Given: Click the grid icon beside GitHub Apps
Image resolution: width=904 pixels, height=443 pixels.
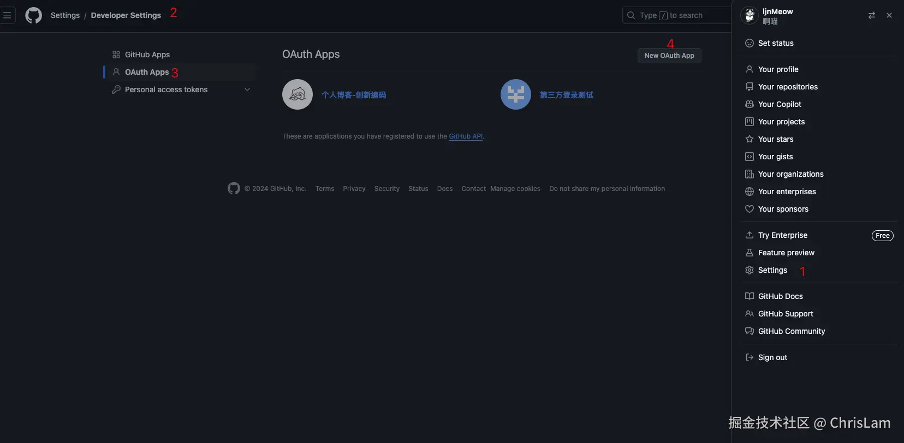Looking at the screenshot, I should [x=116, y=55].
